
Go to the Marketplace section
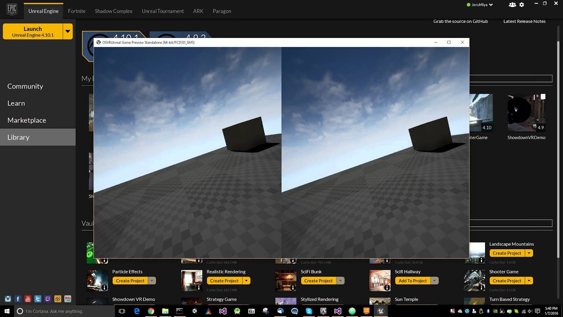[26, 120]
